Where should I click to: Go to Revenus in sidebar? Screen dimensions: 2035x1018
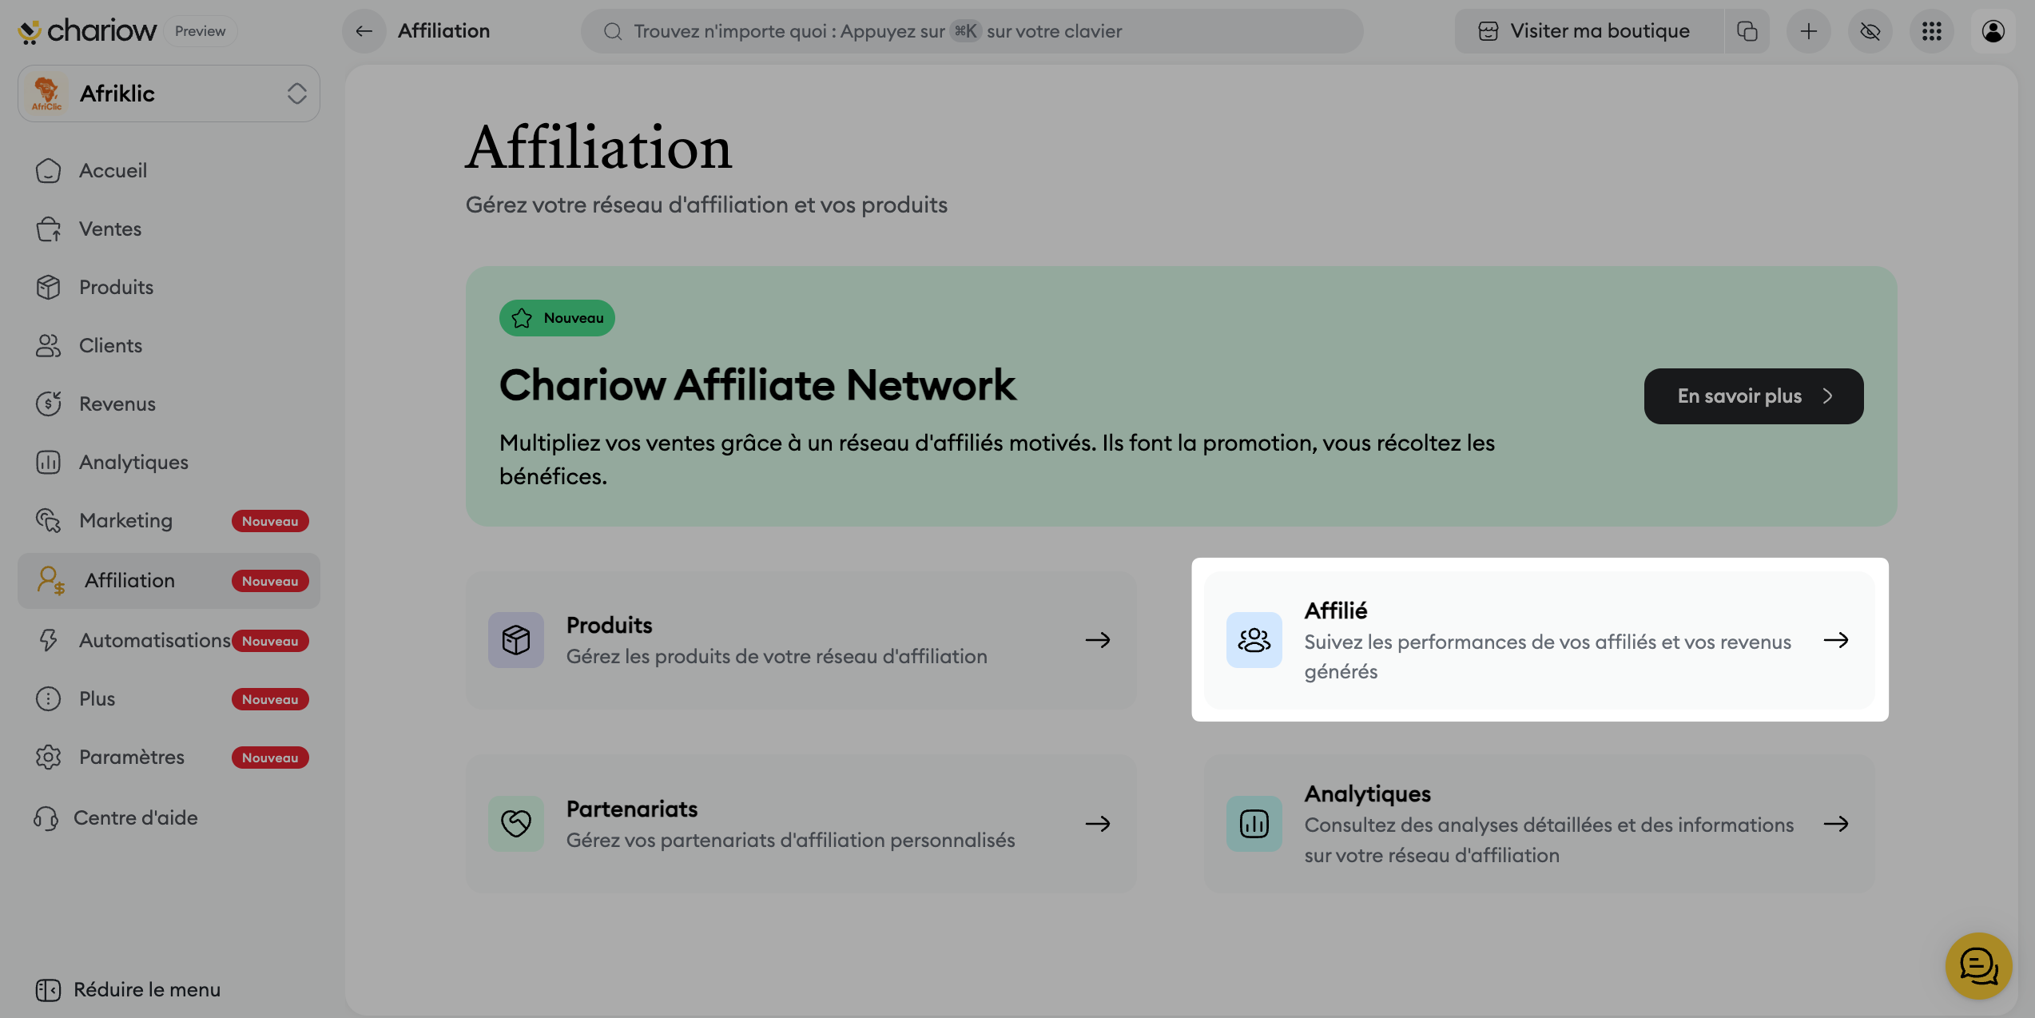[117, 404]
